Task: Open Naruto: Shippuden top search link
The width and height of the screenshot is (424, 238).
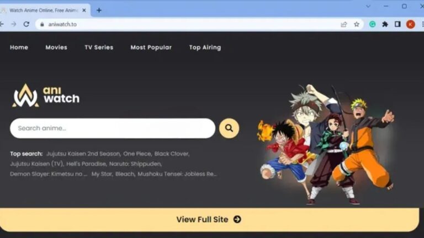Action: tap(136, 164)
